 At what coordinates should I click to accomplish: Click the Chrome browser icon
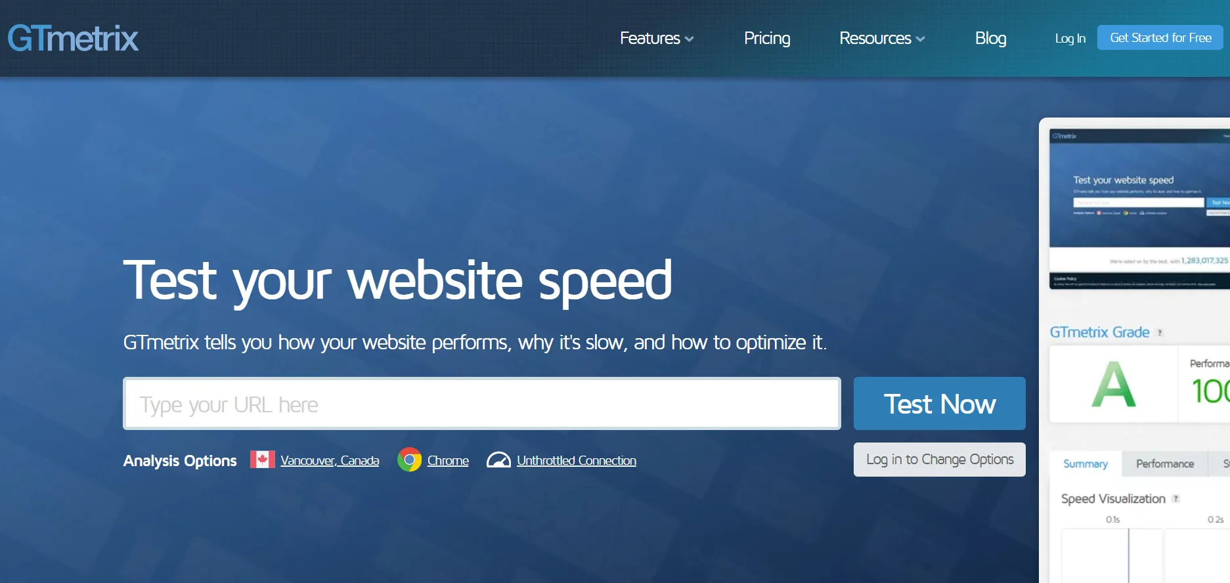409,460
